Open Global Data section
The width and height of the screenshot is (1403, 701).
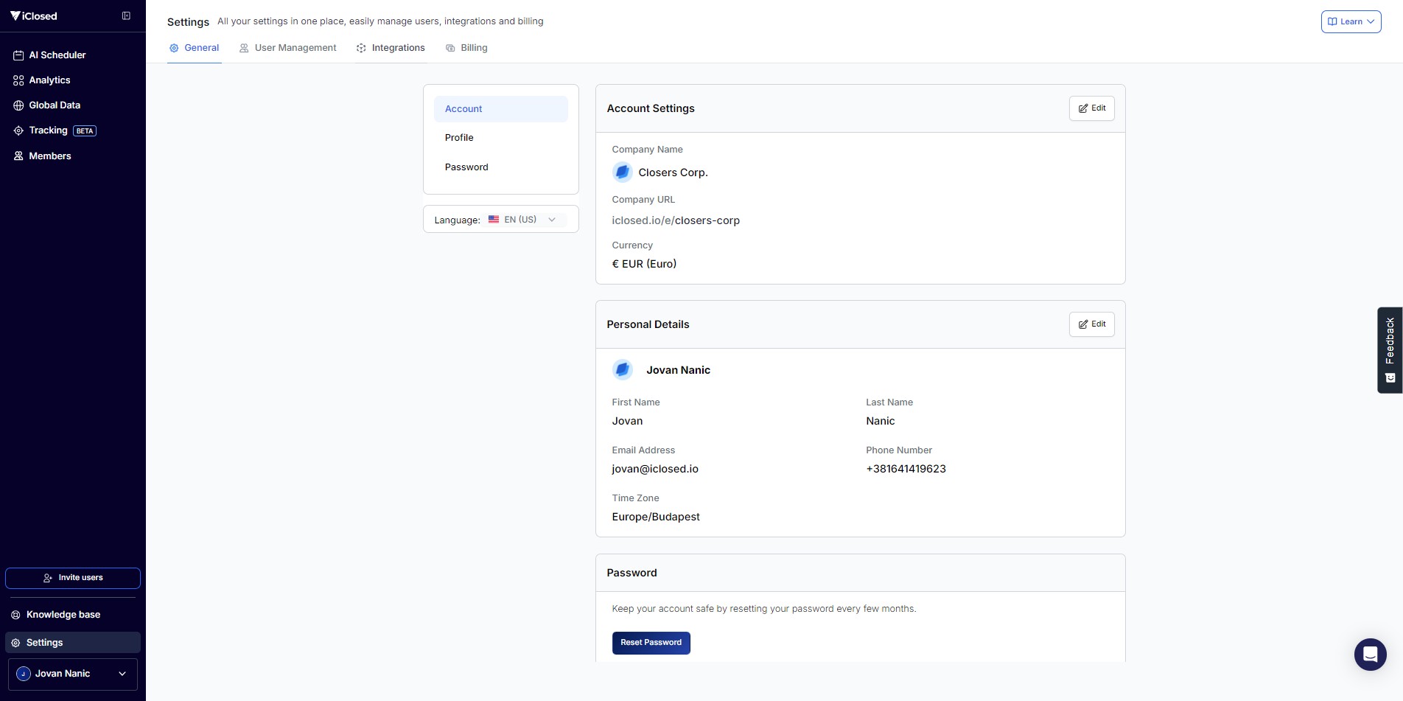click(54, 105)
